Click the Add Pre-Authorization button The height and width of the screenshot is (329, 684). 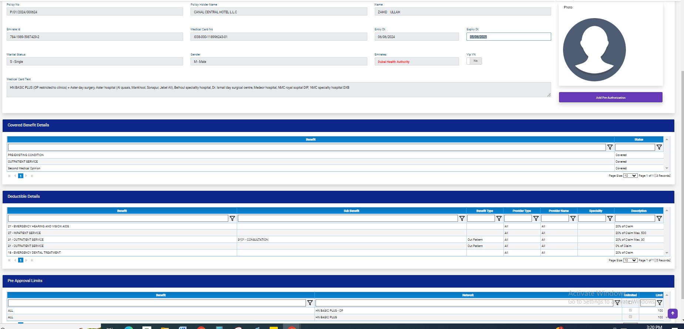610,98
